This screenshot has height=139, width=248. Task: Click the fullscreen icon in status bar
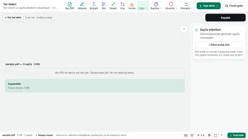(215, 135)
